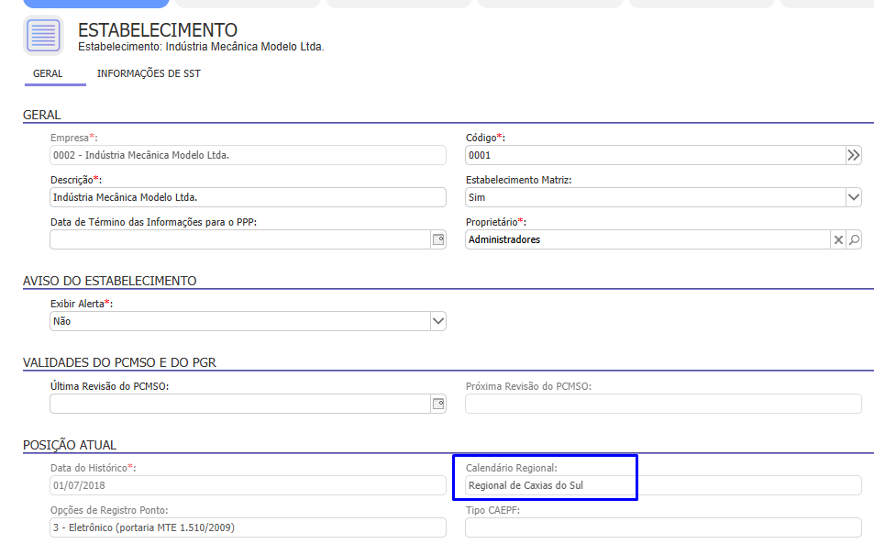Click the Empresa field
The image size is (874, 555).
(248, 156)
